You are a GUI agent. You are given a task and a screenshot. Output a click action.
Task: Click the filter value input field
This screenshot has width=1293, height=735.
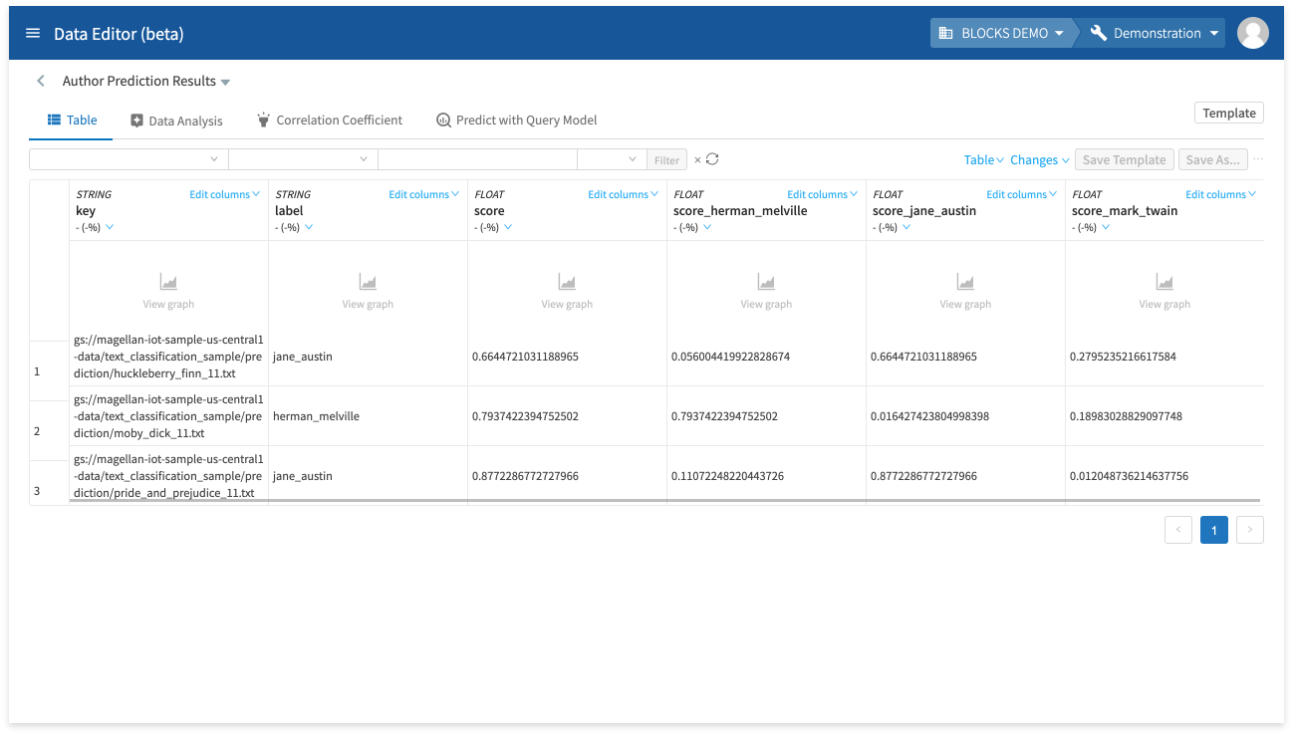tap(477, 159)
